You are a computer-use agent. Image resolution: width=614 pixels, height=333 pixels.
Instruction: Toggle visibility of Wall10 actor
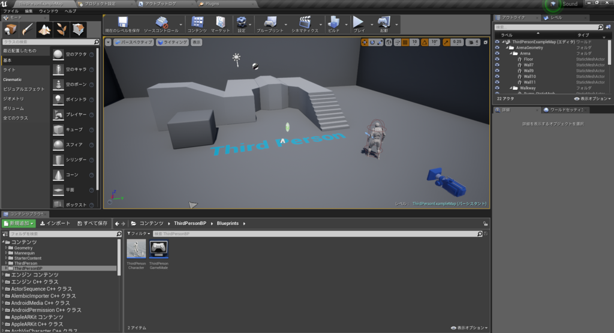(497, 76)
